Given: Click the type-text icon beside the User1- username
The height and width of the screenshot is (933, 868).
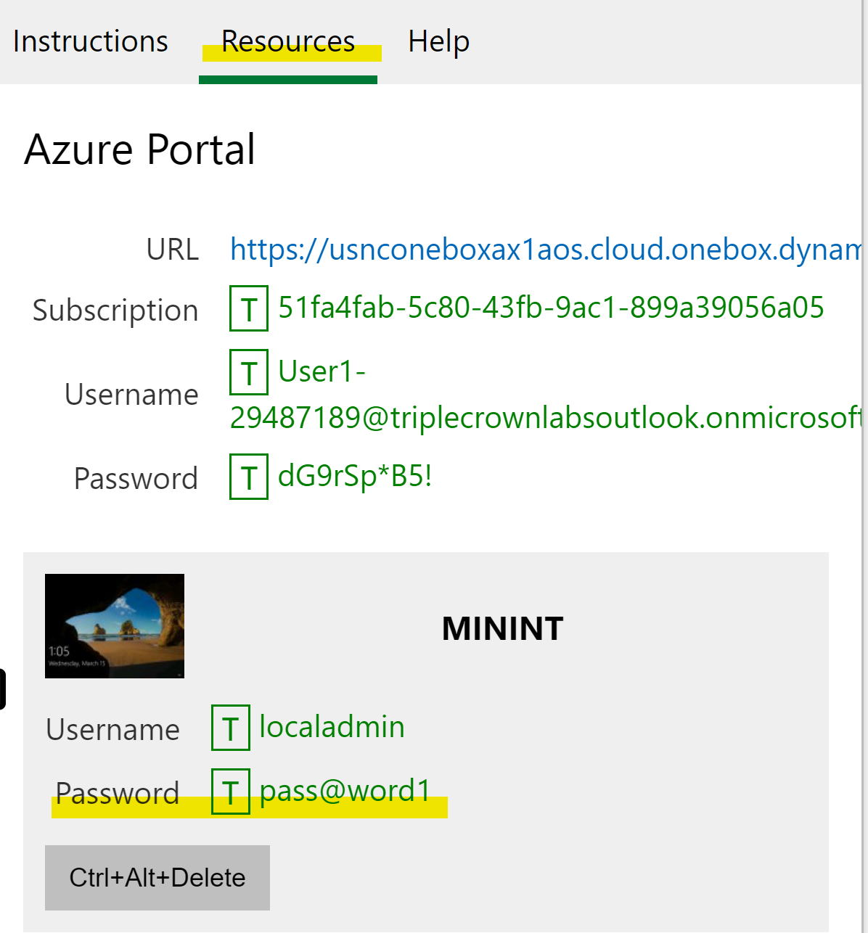Looking at the screenshot, I should pyautogui.click(x=249, y=372).
